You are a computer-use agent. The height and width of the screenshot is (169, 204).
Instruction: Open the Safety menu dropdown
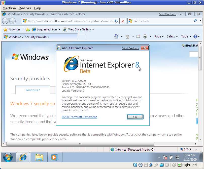[x=171, y=36]
